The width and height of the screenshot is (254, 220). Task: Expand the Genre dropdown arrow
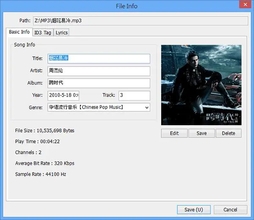147,107
